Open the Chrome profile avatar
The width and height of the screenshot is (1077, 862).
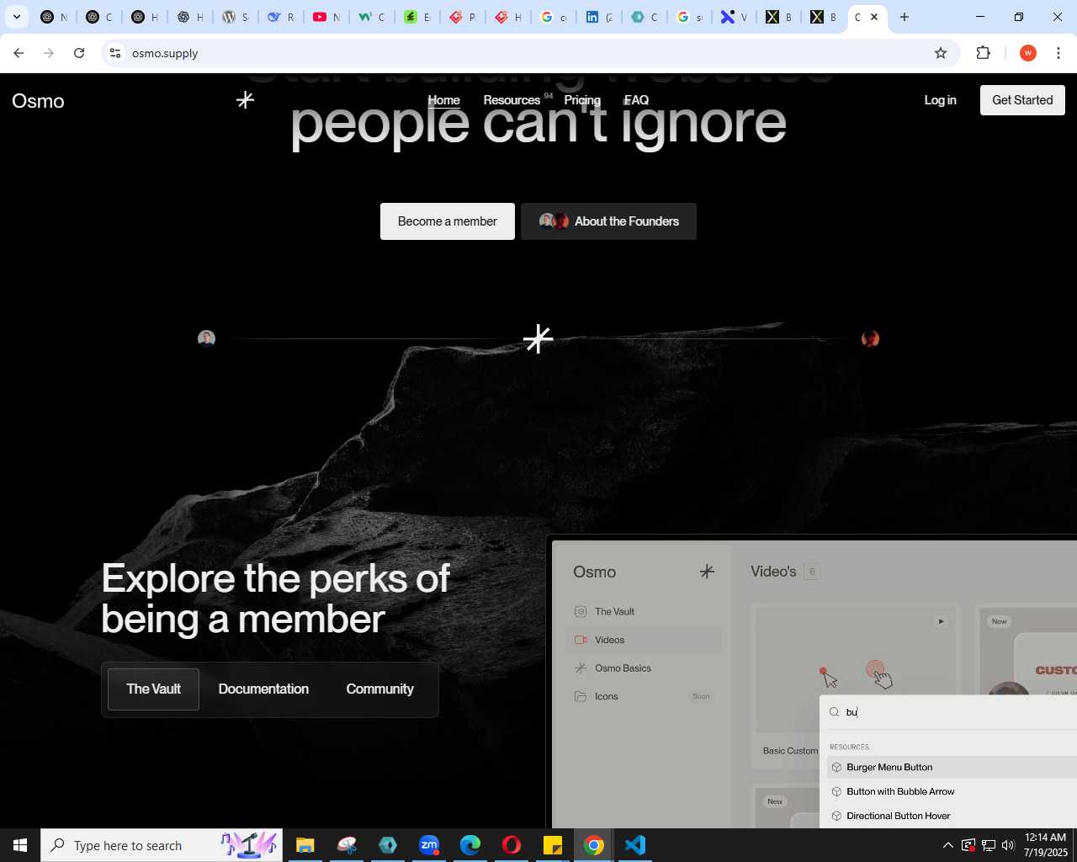point(1028,53)
